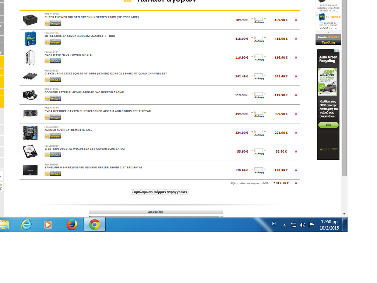This screenshot has height=283, width=377.
Task: Add NZXT H440 case to Wishlist
Action: point(53,61)
